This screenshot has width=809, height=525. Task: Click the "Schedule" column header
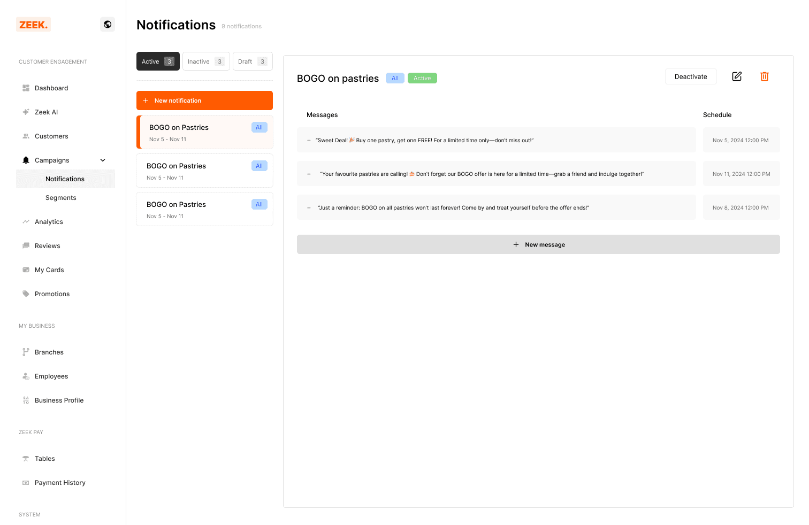(x=717, y=115)
